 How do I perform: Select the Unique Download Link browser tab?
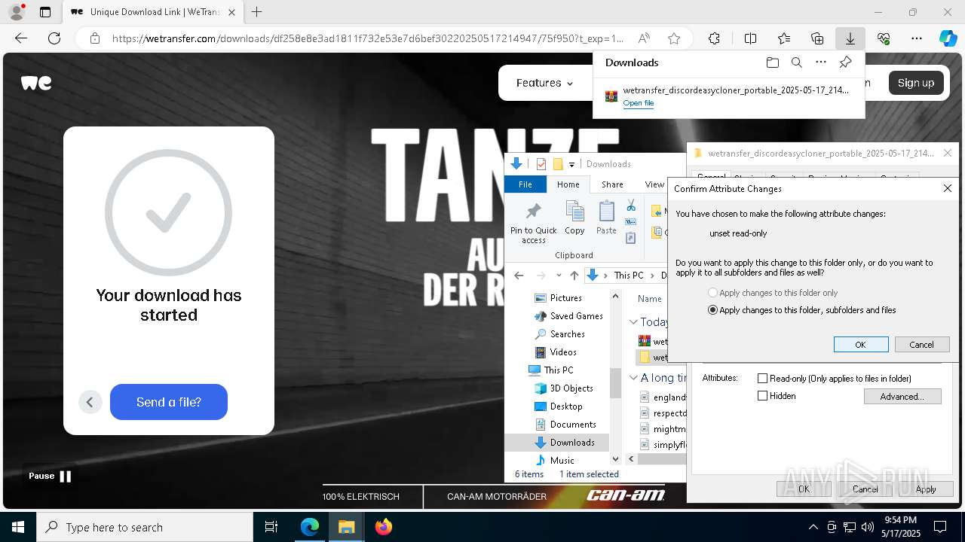point(152,12)
